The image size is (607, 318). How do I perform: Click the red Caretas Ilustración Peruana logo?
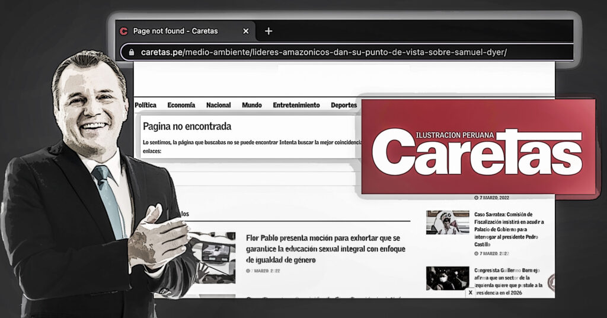click(x=478, y=147)
